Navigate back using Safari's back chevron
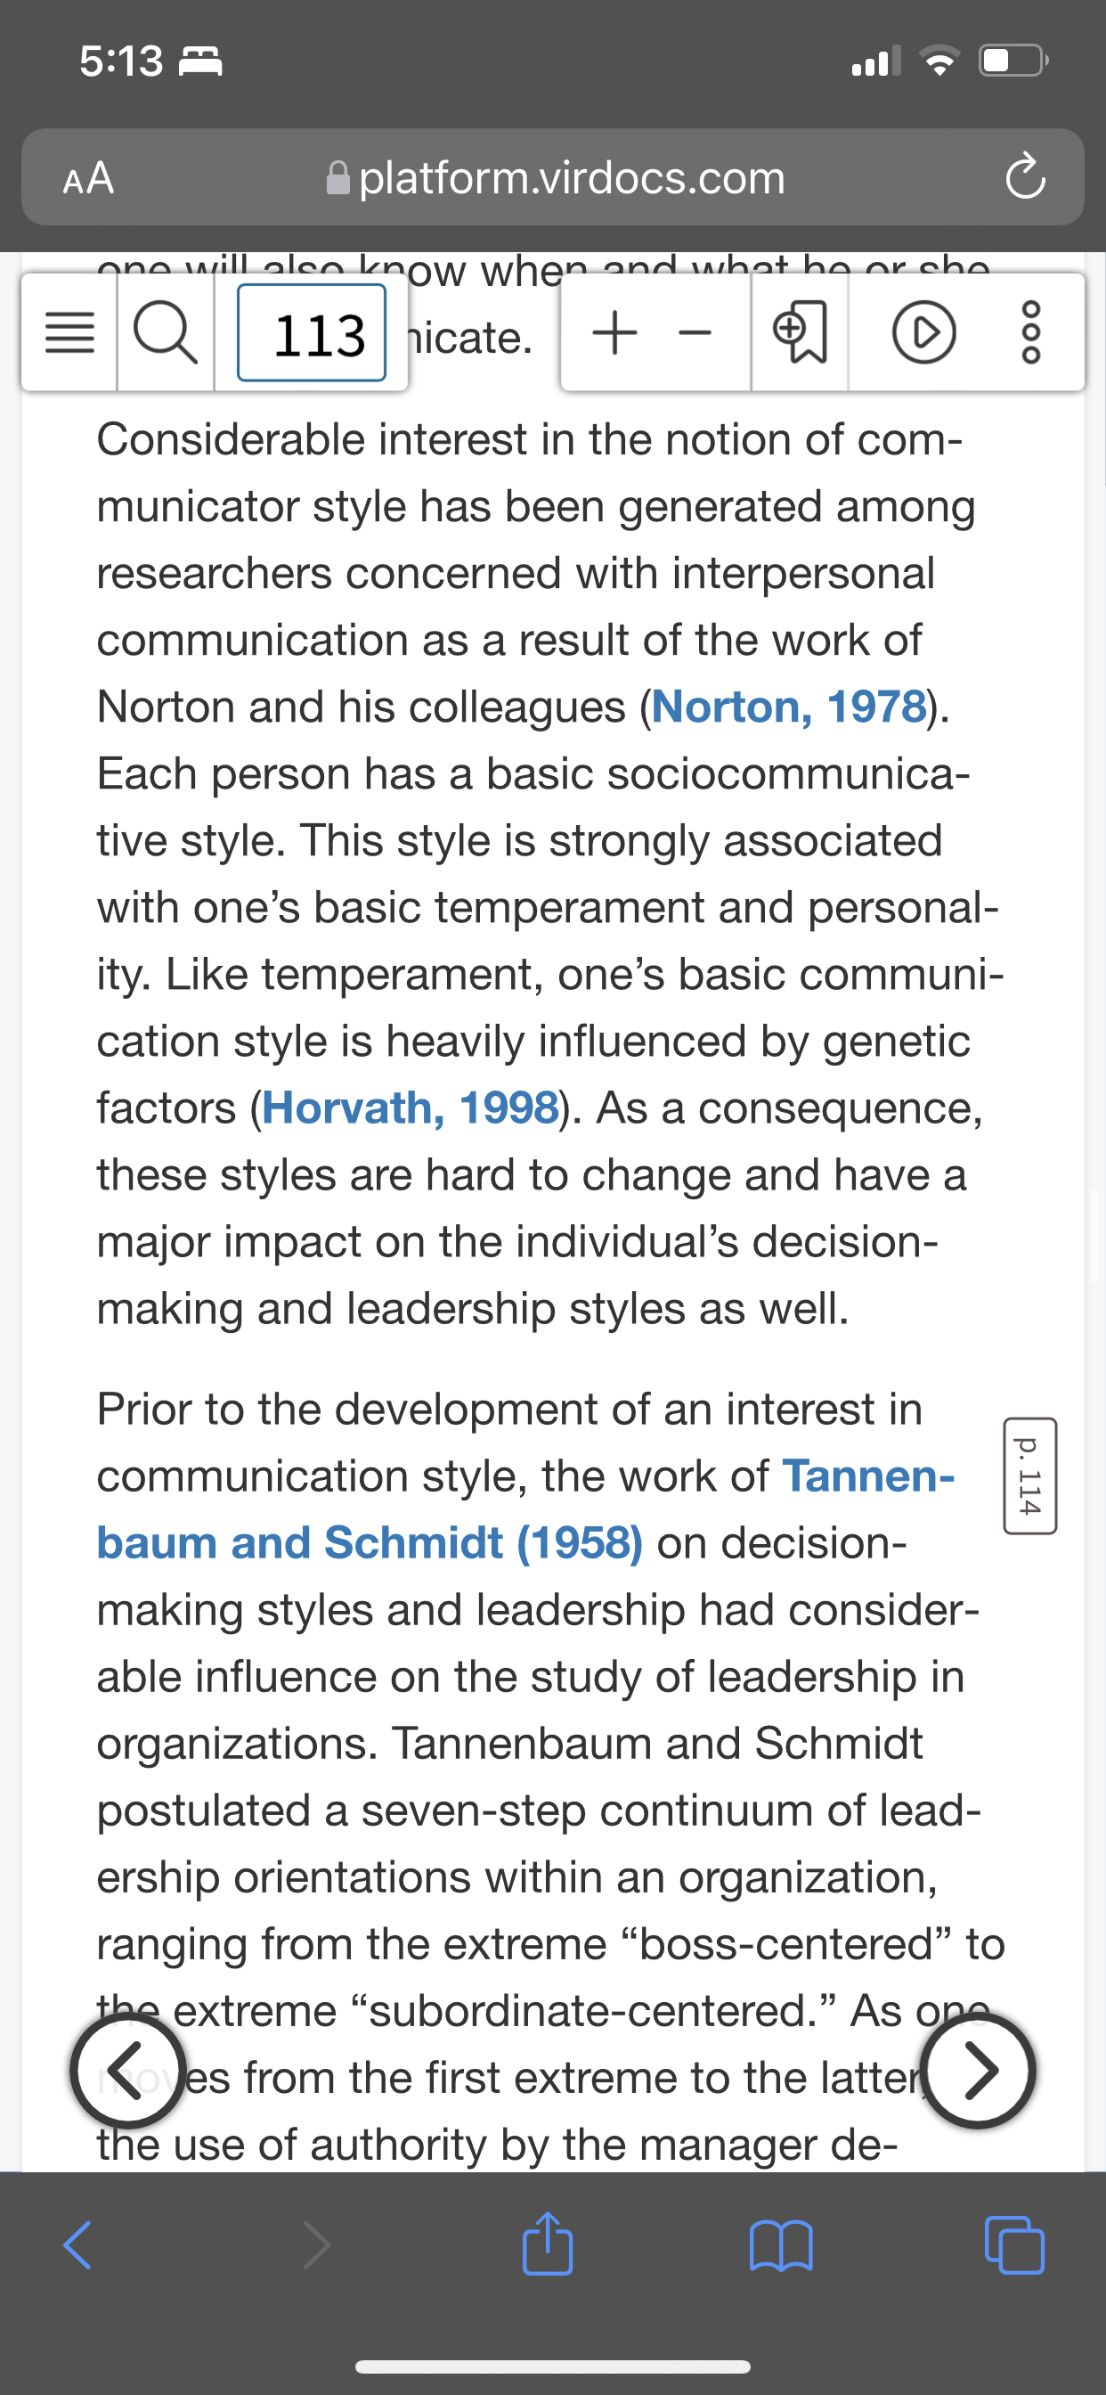The height and width of the screenshot is (2395, 1106). click(78, 2245)
